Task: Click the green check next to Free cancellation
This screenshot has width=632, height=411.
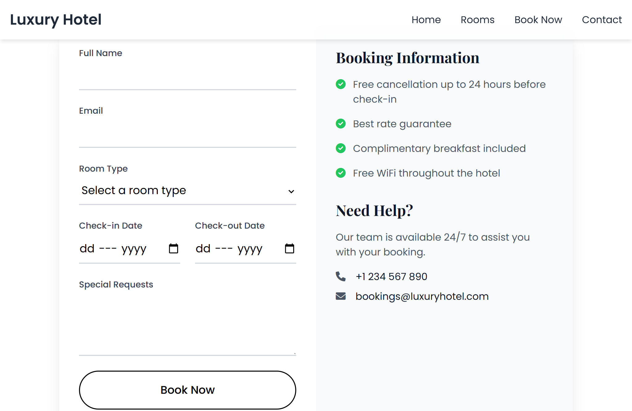Action: [341, 84]
